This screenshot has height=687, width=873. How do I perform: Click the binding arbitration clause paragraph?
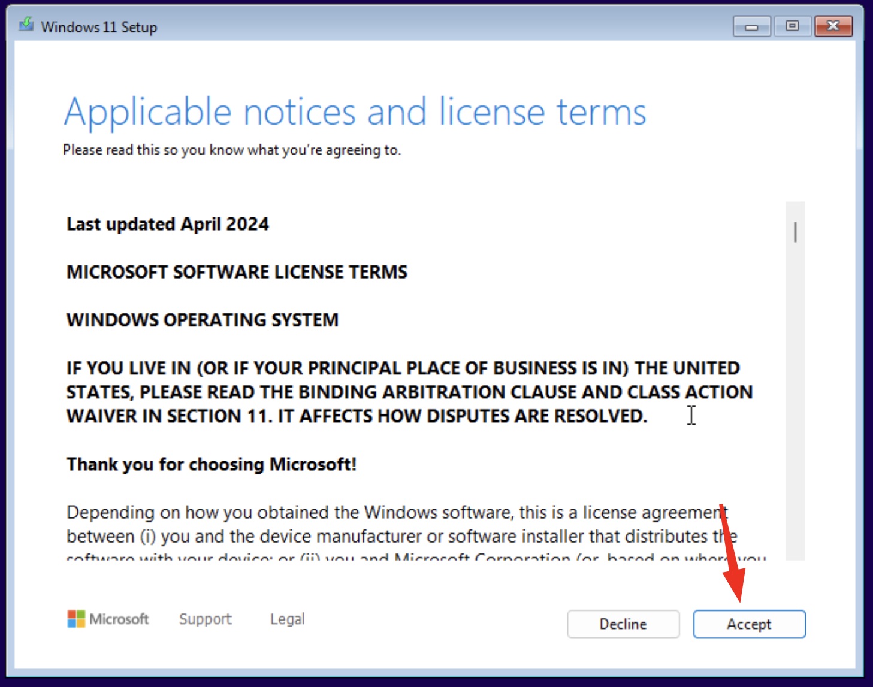[407, 392]
